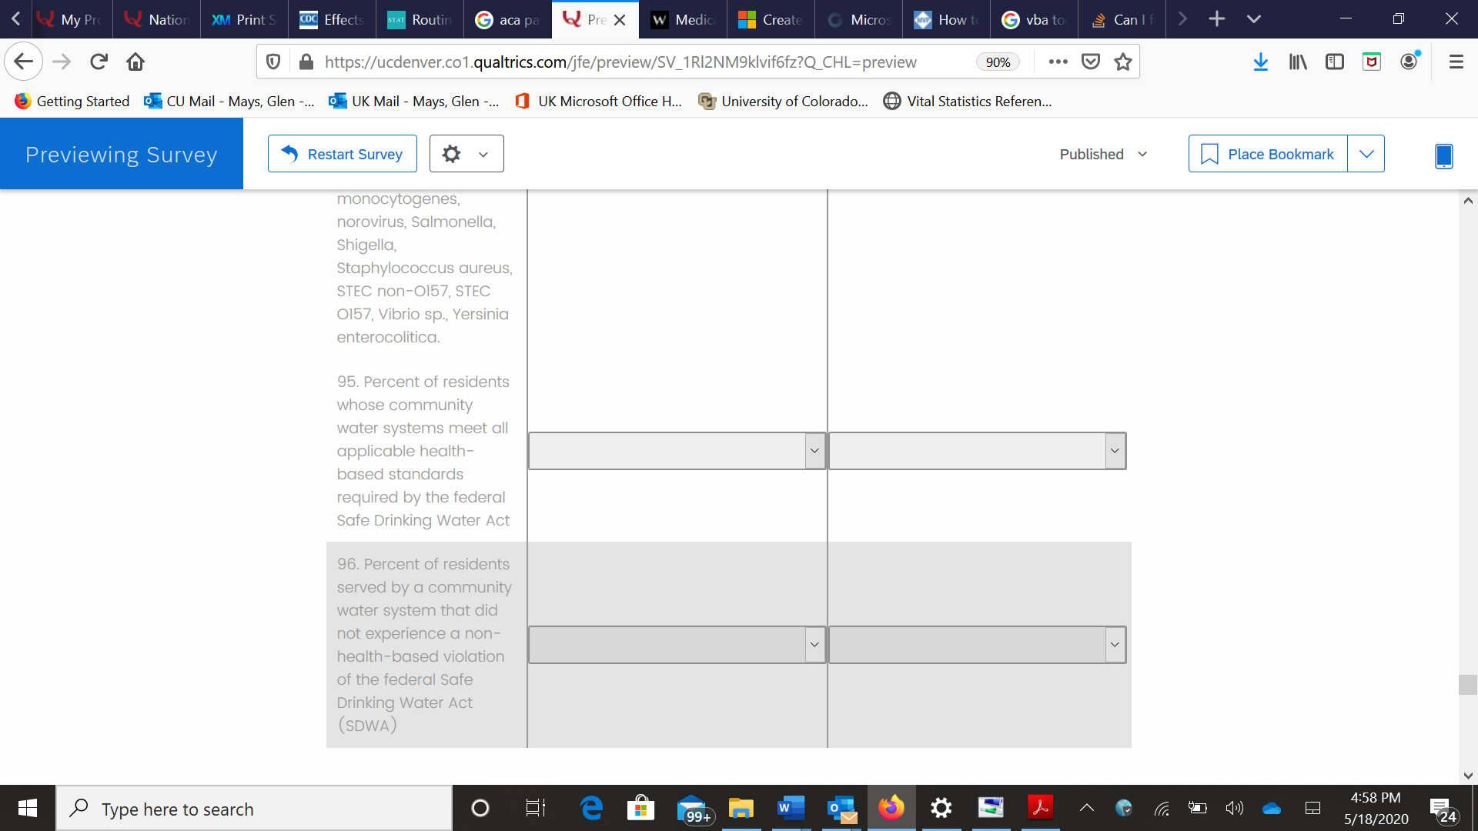Open the Firefox hamburger menu
Image resolution: width=1478 pixels, height=831 pixels.
pos(1456,62)
